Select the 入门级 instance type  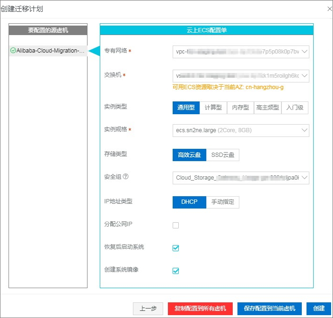click(x=295, y=108)
